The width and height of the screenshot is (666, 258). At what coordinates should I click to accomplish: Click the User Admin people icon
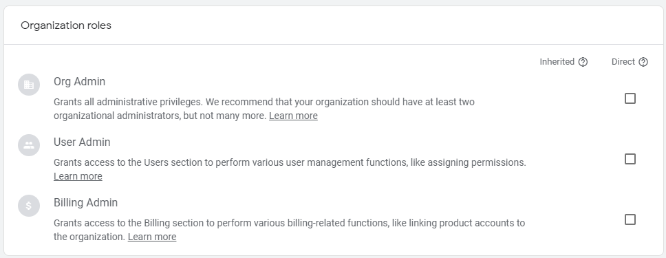pyautogui.click(x=29, y=145)
